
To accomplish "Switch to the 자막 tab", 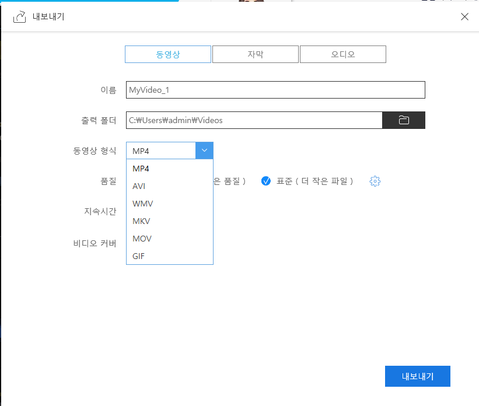I will coord(255,54).
